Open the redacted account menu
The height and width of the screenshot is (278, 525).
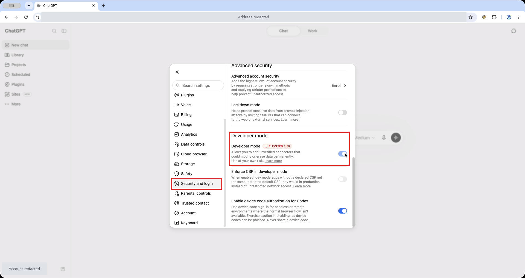coord(24,269)
